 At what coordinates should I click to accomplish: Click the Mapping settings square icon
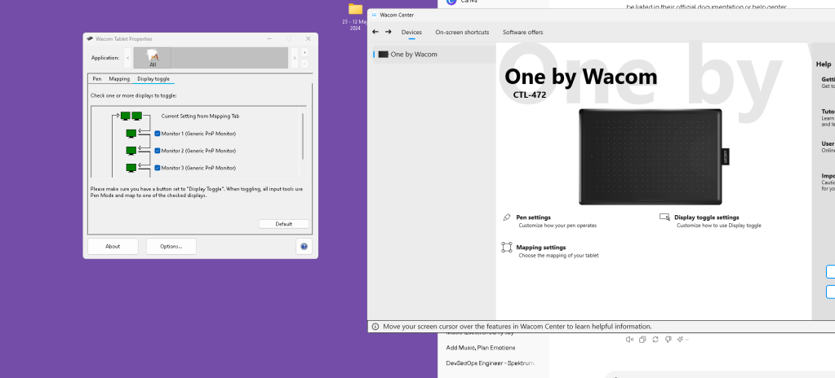pos(506,247)
